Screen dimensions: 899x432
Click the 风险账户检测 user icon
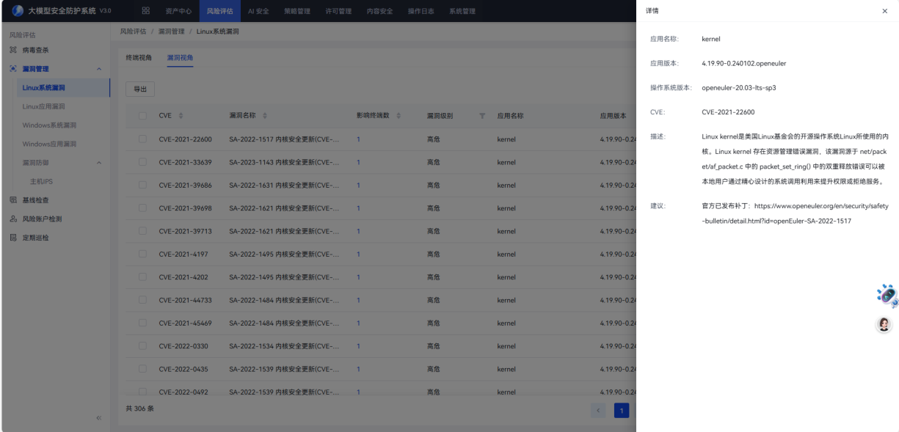point(12,219)
